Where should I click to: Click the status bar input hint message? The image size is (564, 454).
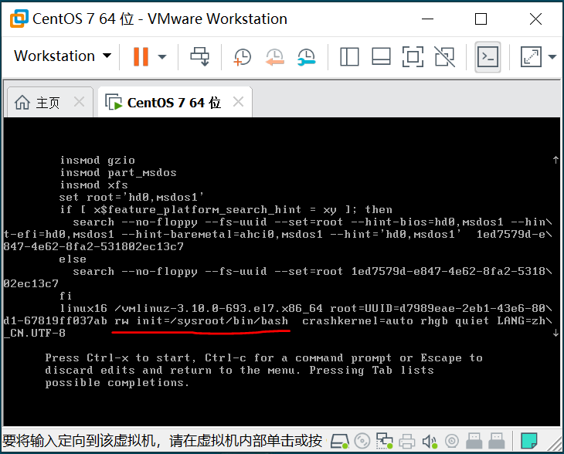(162, 441)
